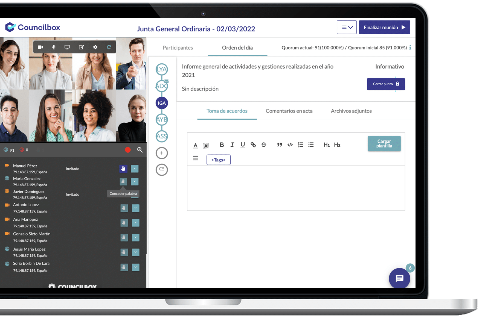The image size is (488, 318).
Task: Expand options dropdown for Manuel Pérez
Action: (x=135, y=169)
